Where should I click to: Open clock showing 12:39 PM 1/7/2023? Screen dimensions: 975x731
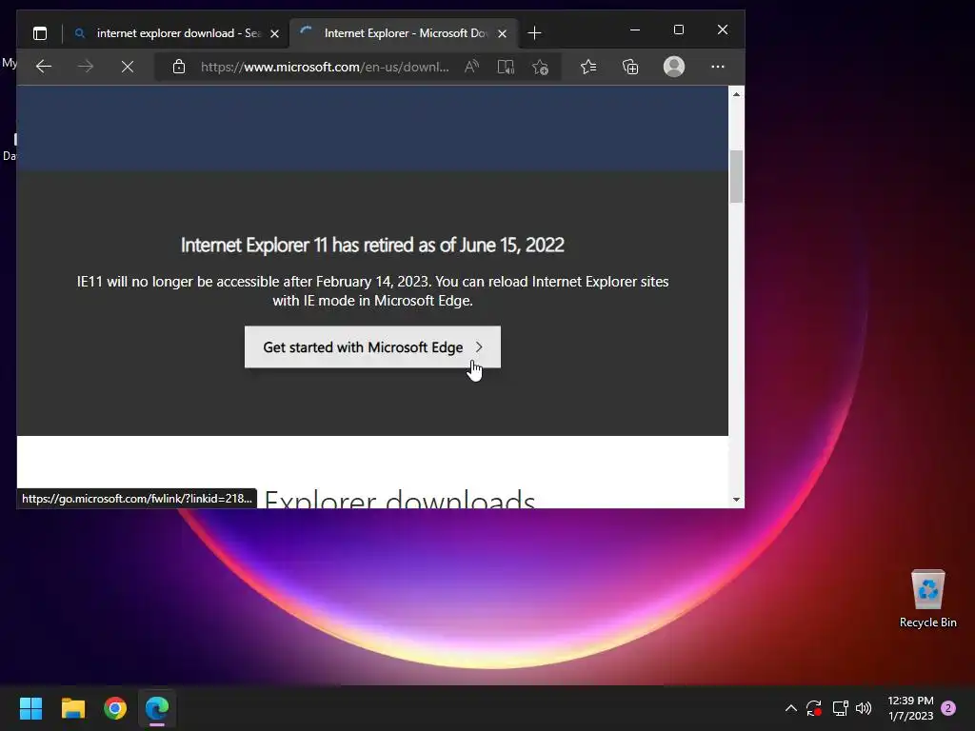[x=910, y=708]
